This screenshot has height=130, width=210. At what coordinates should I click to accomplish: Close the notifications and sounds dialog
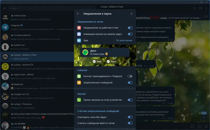tap(132, 14)
